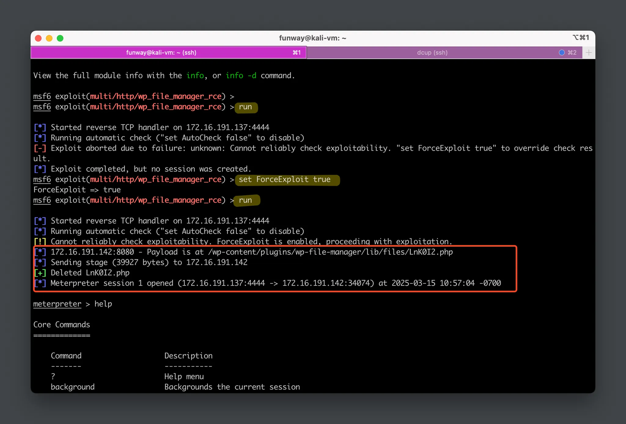Select the funway@kali-vm: ~ (ssh) tab
The image size is (626, 424).
pos(161,53)
